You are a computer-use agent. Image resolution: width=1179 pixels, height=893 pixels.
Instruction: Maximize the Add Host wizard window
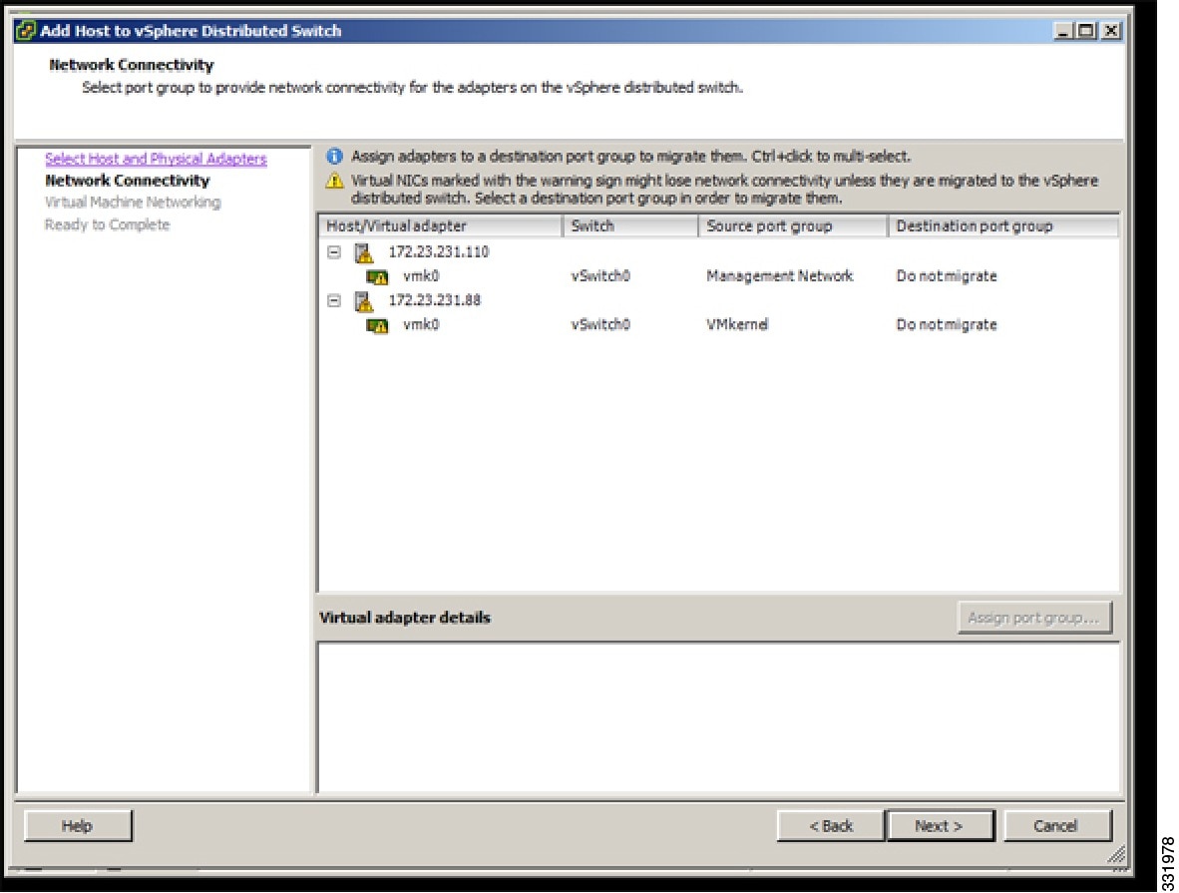pos(1086,31)
